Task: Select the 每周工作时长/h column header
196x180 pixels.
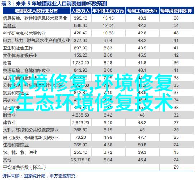Action: pos(142,11)
